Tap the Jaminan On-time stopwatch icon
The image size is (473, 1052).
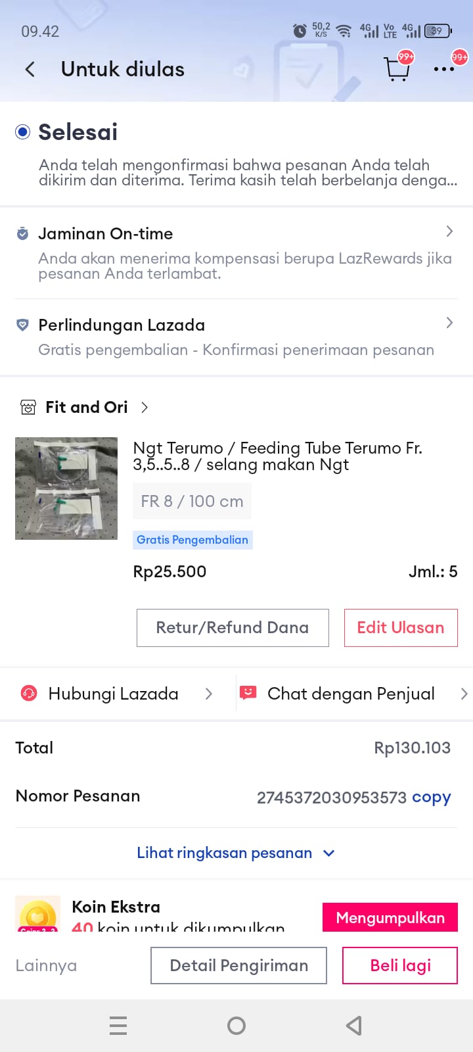pyautogui.click(x=23, y=234)
